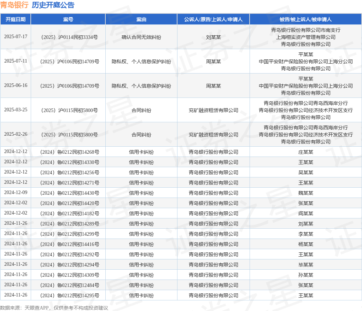Click case number 鲁0212民初12484号

tap(78, 285)
